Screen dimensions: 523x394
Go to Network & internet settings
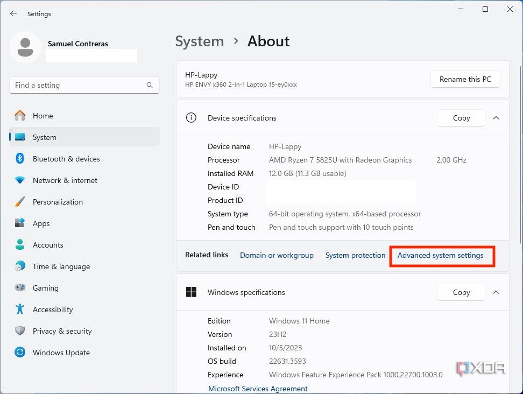(84, 180)
